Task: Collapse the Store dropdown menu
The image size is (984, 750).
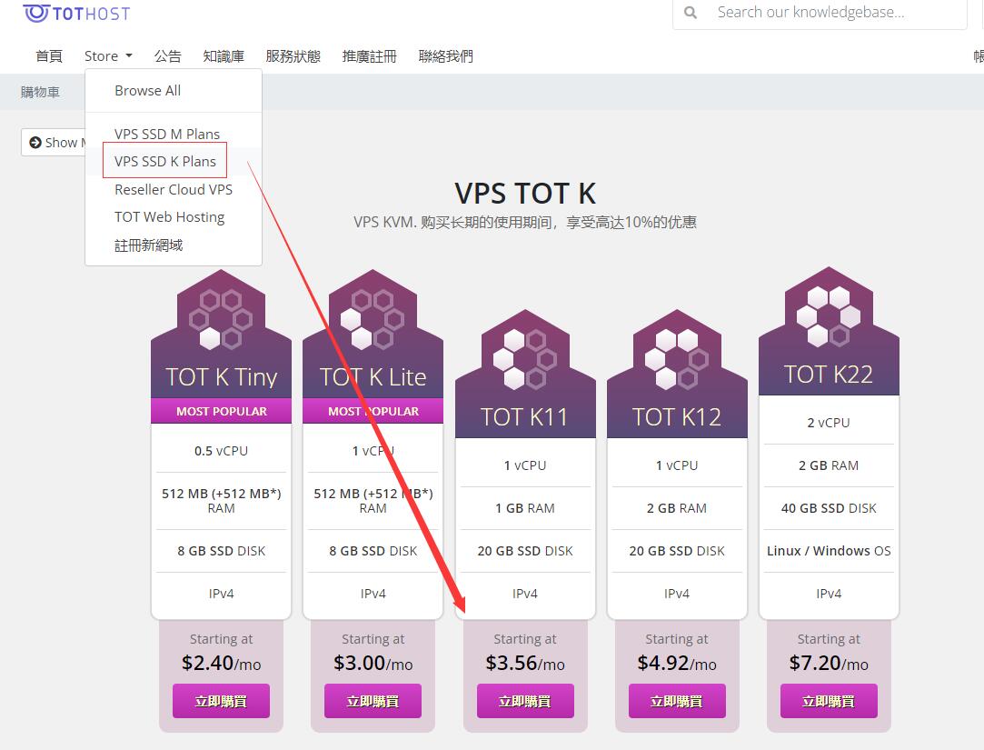Action: (x=108, y=55)
